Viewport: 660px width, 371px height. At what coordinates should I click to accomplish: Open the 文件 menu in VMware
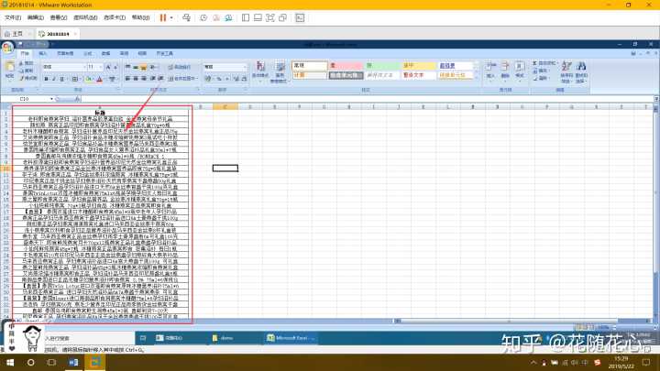[11, 17]
